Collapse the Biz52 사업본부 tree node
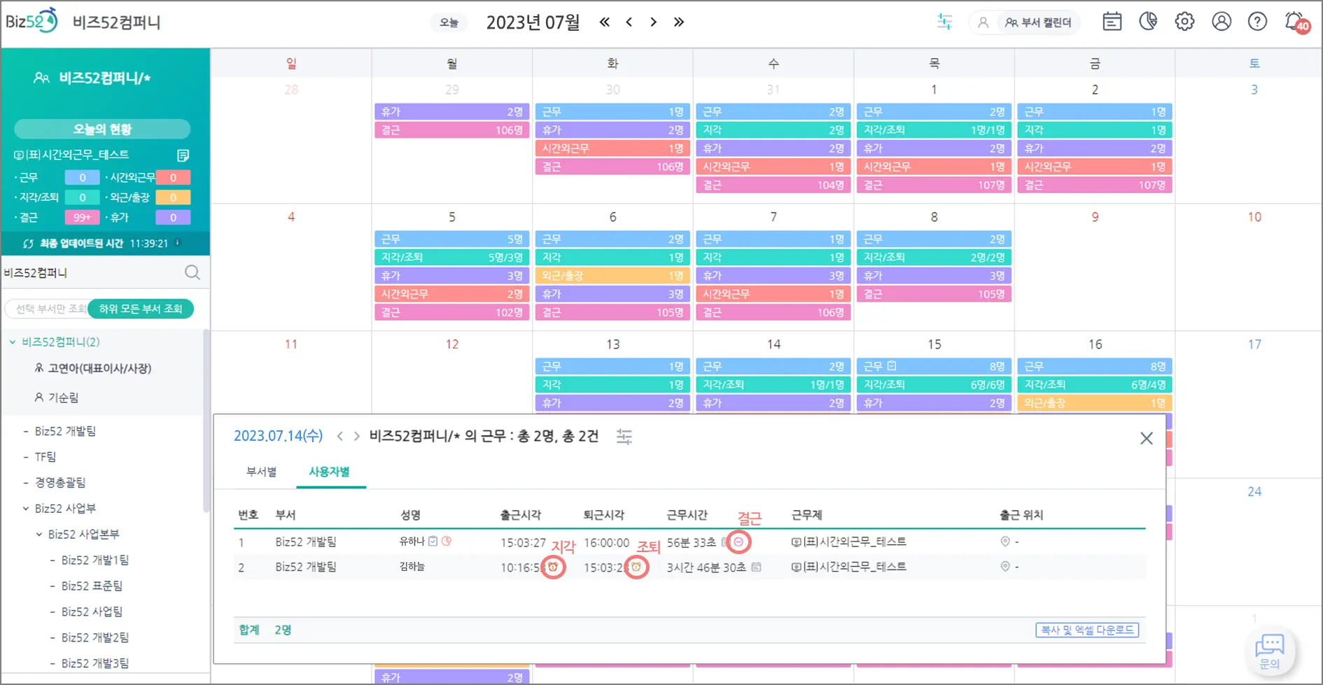 click(x=39, y=535)
